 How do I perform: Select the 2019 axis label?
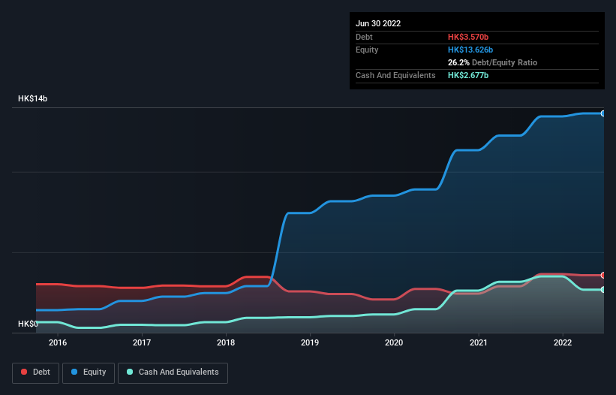tap(310, 342)
